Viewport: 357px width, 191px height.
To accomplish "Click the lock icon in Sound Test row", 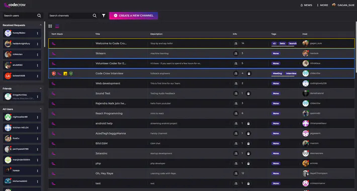I will [x=248, y=93].
